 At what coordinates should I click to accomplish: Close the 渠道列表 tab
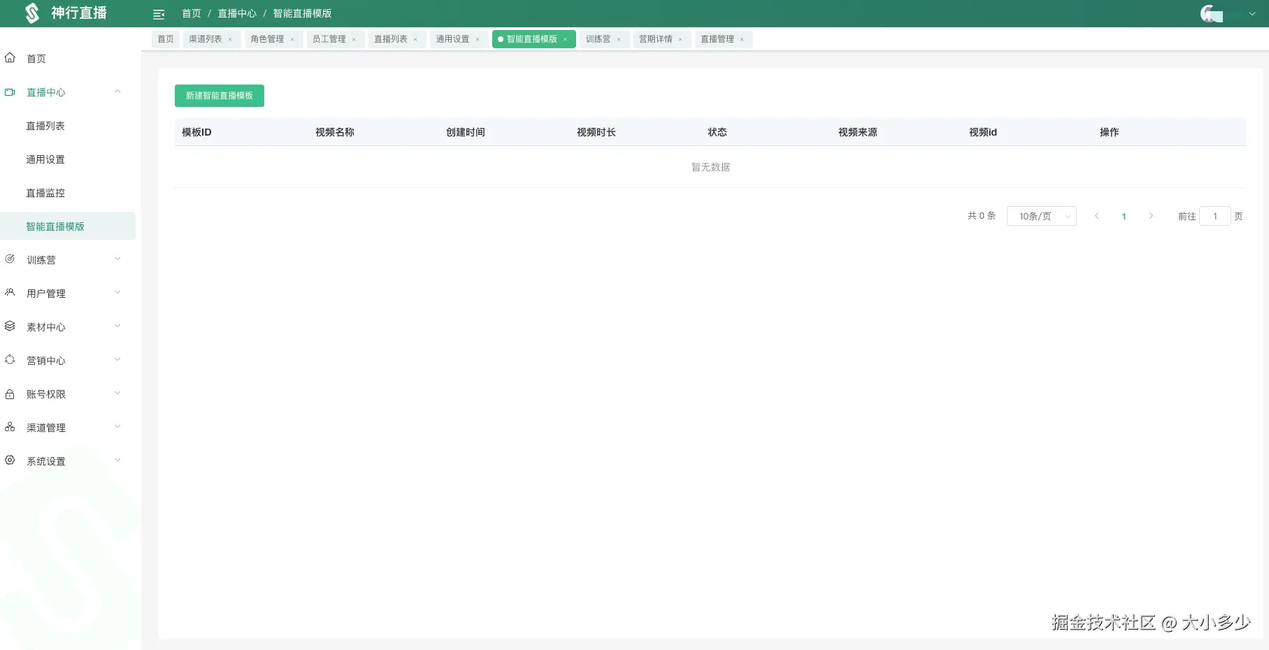click(230, 39)
